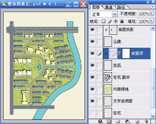Hide the 公建 layer eye icon

point(92,41)
